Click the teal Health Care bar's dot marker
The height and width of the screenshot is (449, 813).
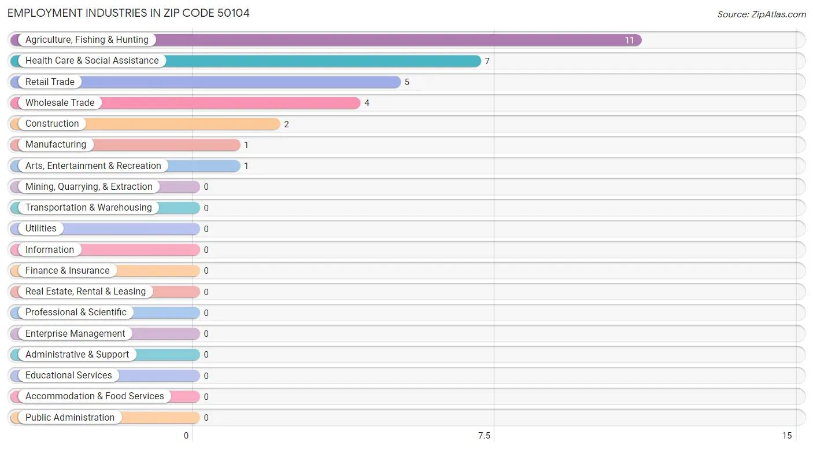pyautogui.click(x=16, y=61)
